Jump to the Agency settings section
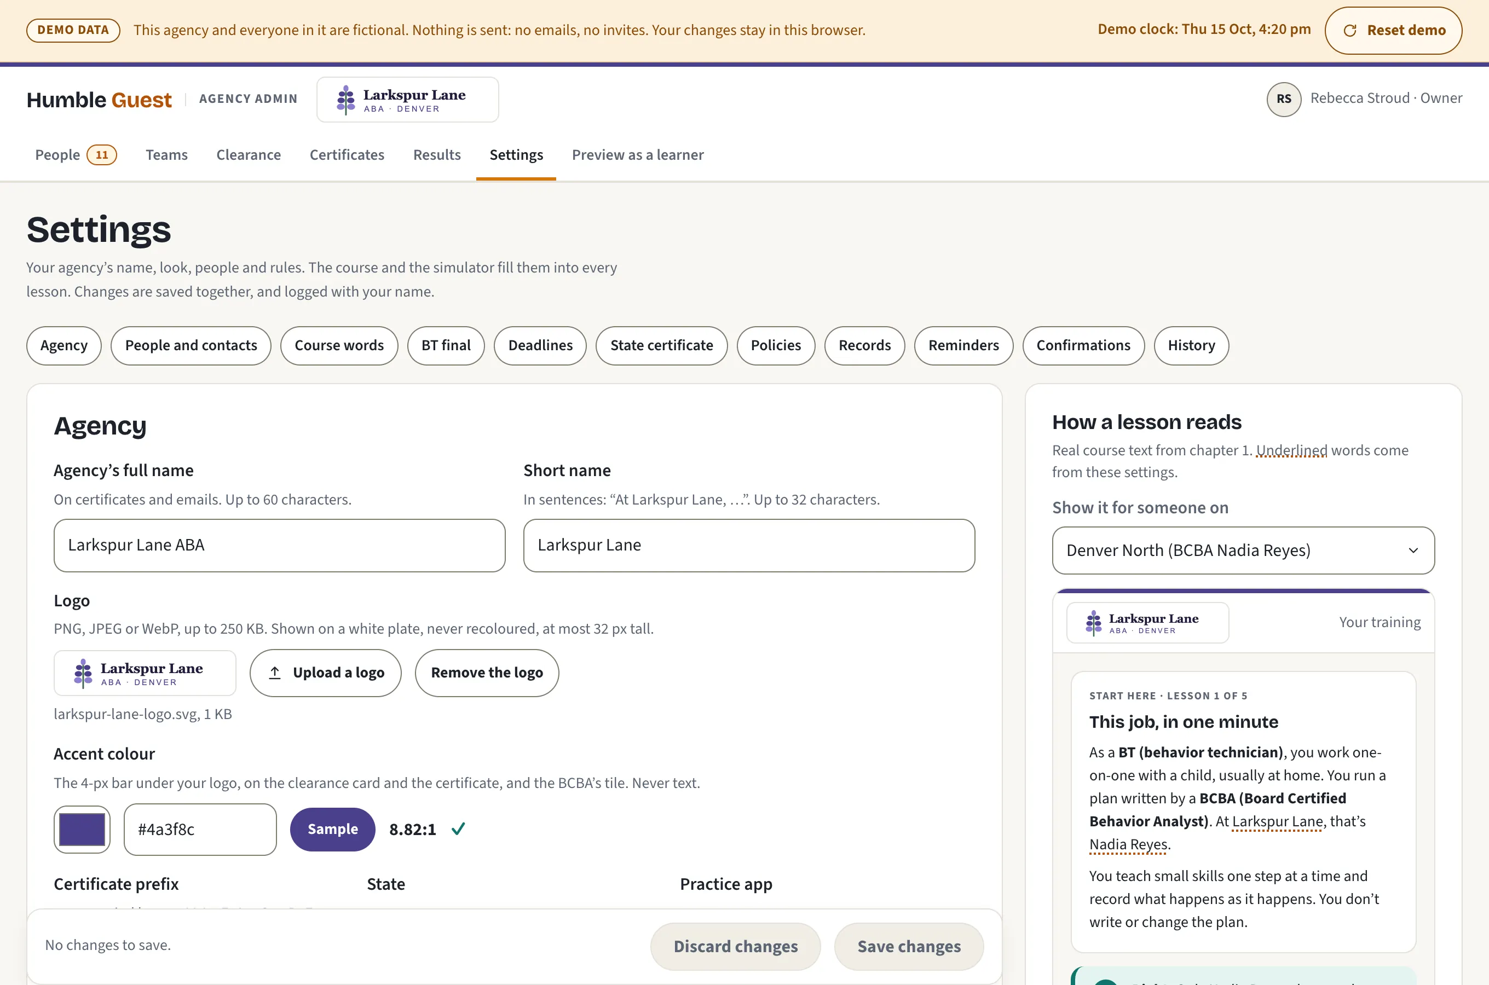The width and height of the screenshot is (1489, 985). (x=64, y=345)
